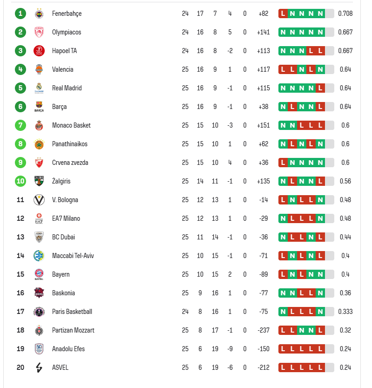Viewport: 372px width, 388px height.
Task: Select the Crvena zvezda team name
Action: [x=70, y=163]
